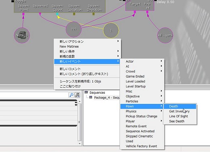Expand the Particles event submenu

pyautogui.click(x=142, y=101)
